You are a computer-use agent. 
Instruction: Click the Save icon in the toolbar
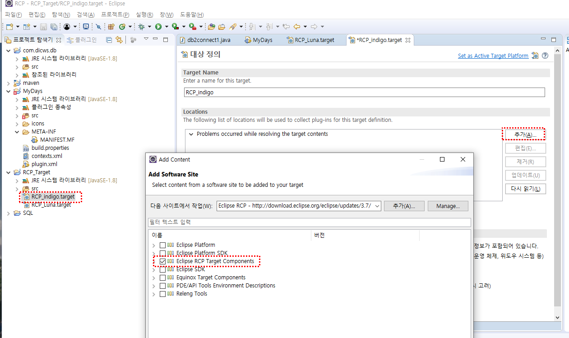coord(43,27)
